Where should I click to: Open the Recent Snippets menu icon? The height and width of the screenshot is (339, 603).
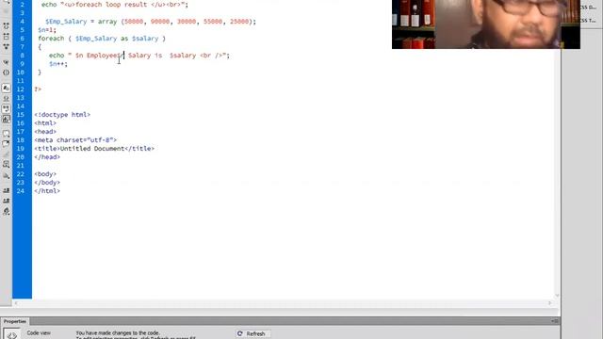(x=7, y=164)
